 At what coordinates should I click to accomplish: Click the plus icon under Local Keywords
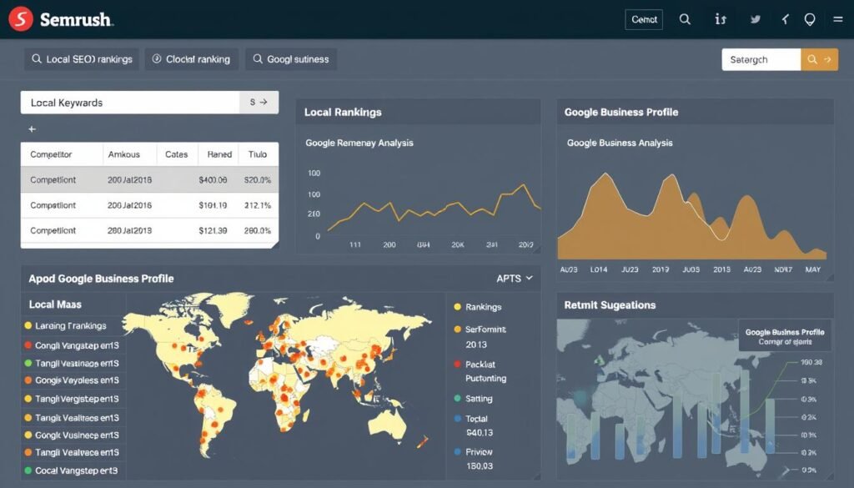[32, 129]
